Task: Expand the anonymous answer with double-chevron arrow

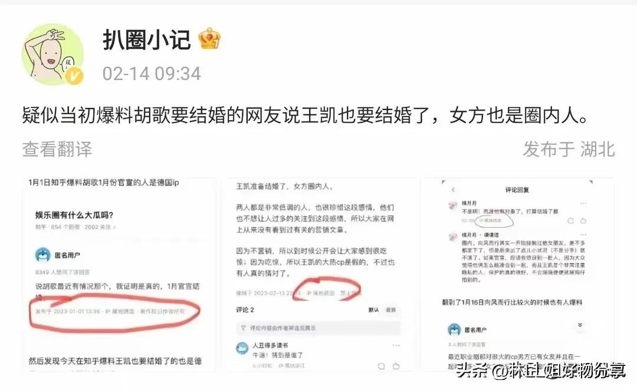Action: coord(580,325)
